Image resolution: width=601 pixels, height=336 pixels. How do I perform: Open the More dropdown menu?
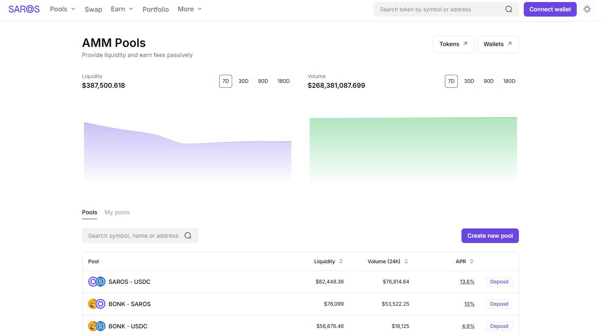point(190,9)
